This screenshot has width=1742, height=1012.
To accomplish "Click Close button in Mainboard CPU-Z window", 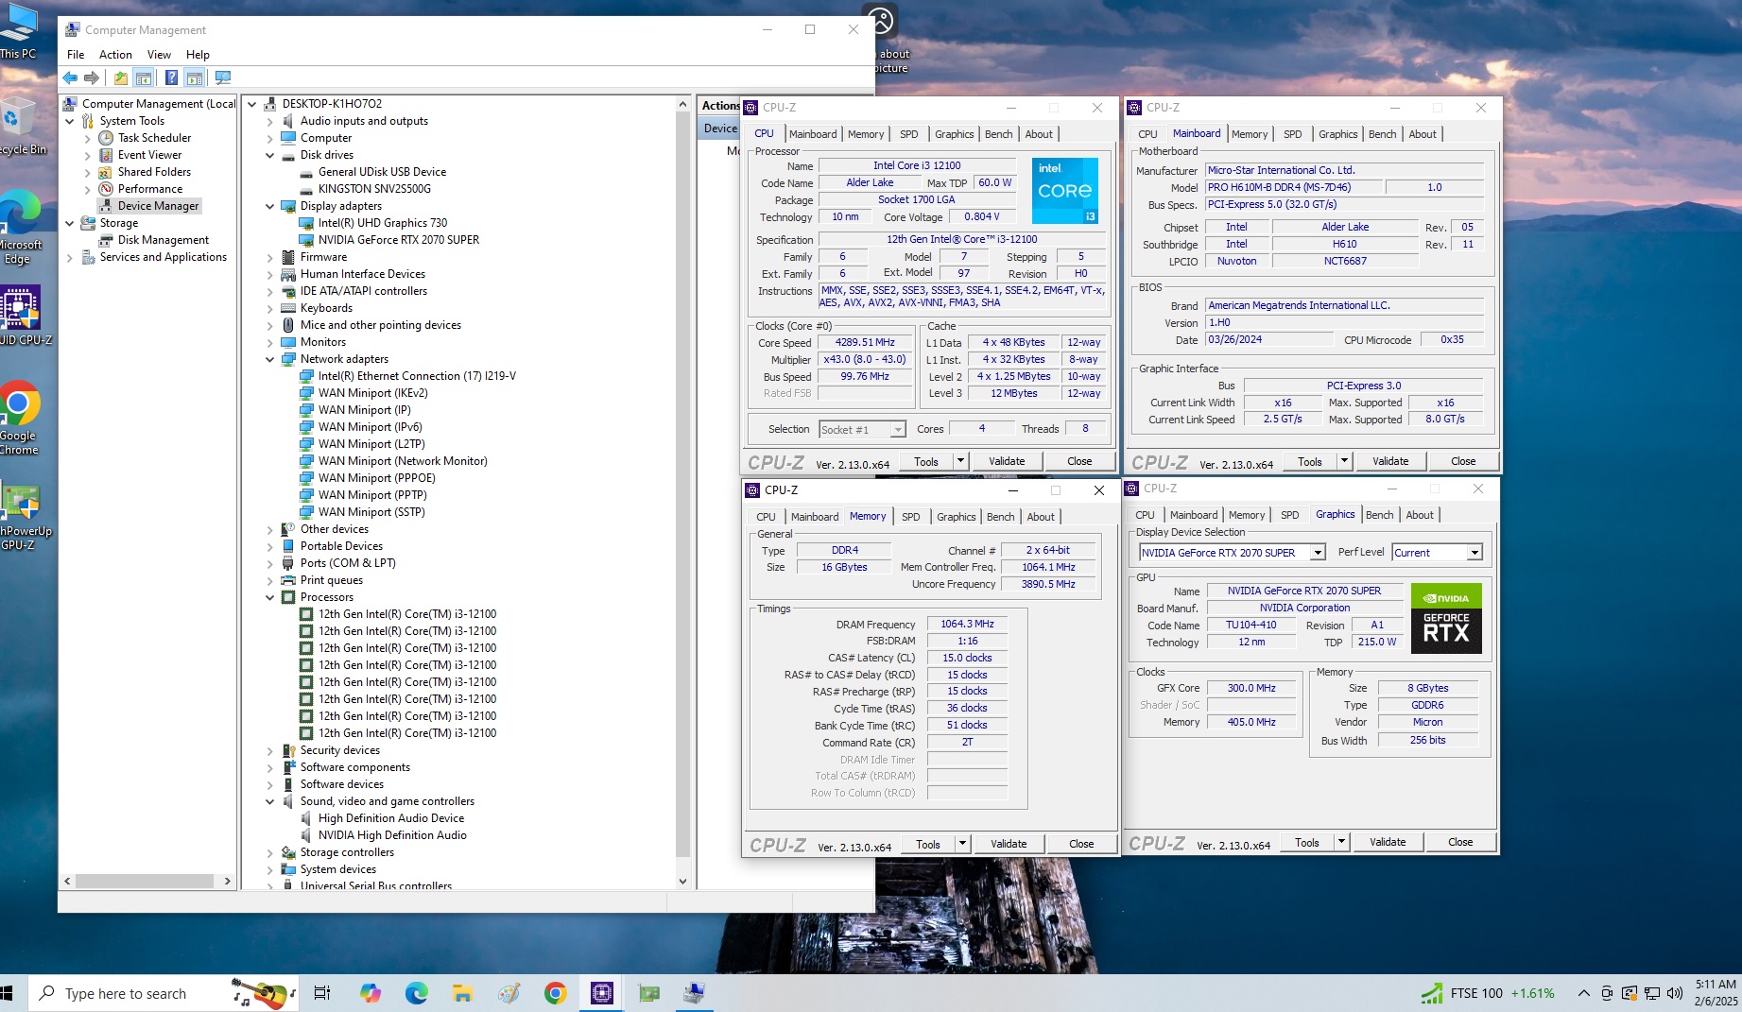I will (1462, 461).
